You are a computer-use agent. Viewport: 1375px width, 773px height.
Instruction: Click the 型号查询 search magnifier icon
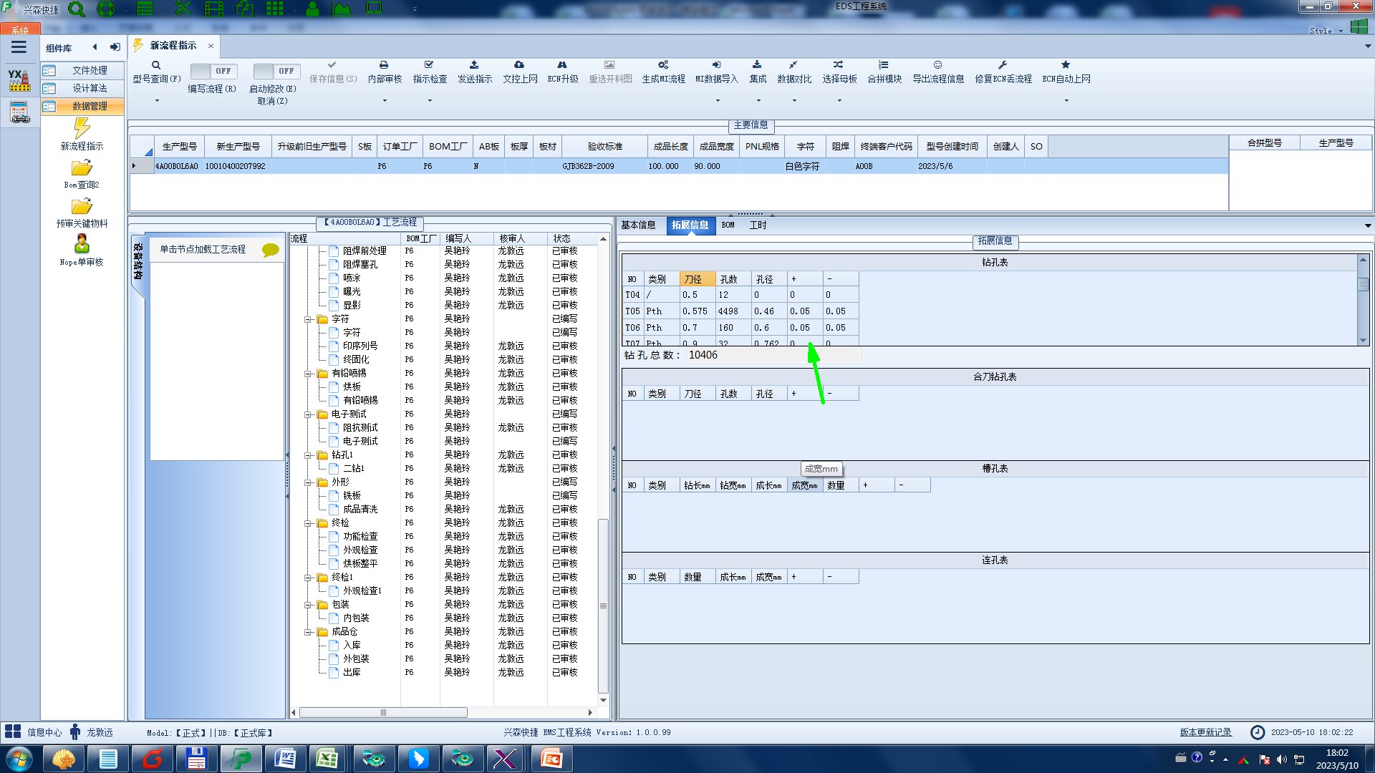pyautogui.click(x=155, y=65)
